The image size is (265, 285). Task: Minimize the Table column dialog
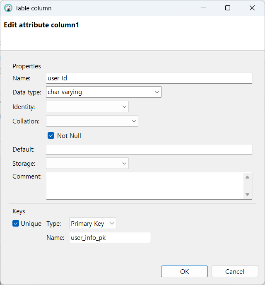203,8
